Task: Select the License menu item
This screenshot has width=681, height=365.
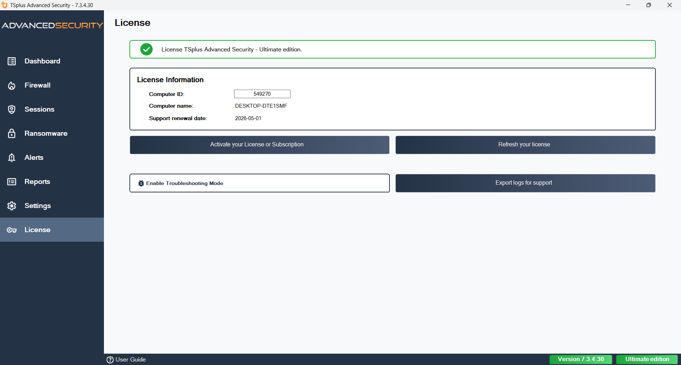Action: coord(52,230)
